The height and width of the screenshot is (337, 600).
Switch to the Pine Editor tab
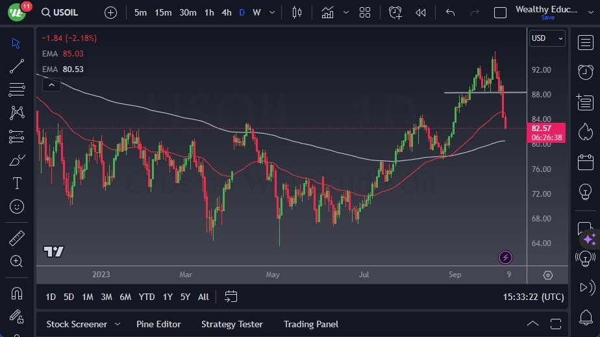point(158,324)
